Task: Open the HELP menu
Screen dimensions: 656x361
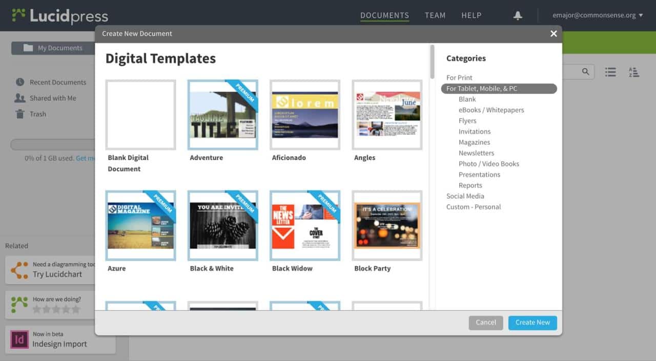Action: [x=471, y=15]
